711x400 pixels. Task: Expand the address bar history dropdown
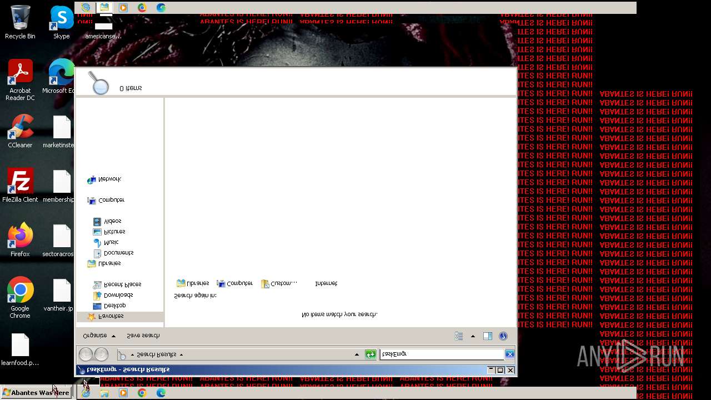357,354
